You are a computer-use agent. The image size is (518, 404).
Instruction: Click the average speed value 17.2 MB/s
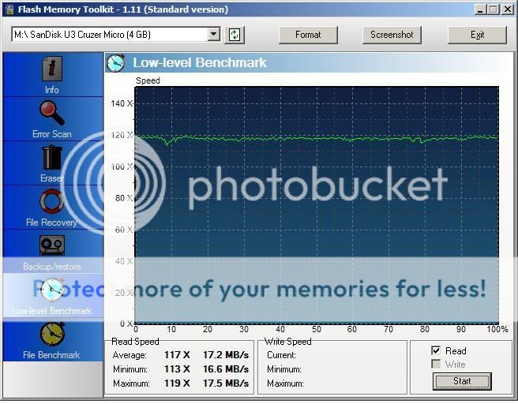tap(226, 355)
